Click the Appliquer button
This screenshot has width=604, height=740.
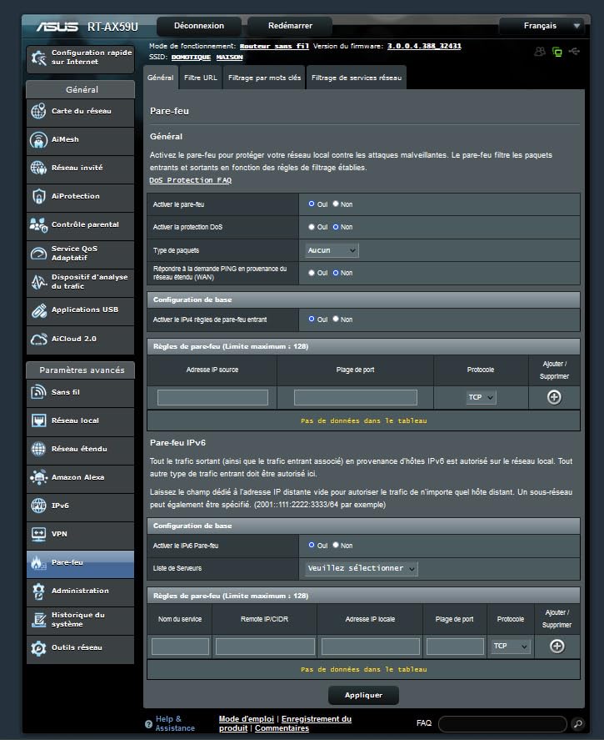pos(363,695)
